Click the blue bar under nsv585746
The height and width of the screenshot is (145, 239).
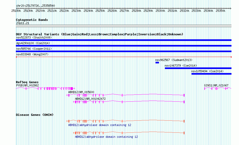124,51
